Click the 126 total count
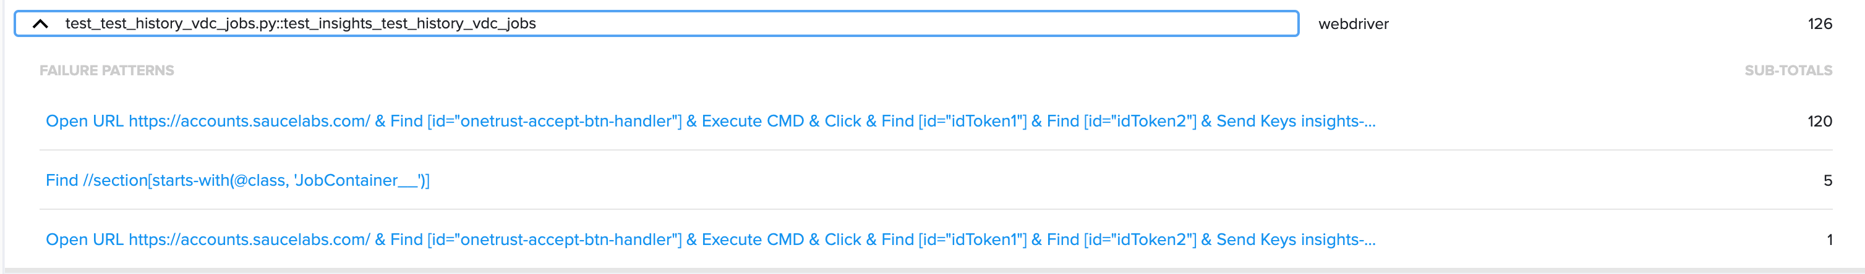The image size is (1865, 274). (x=1819, y=24)
